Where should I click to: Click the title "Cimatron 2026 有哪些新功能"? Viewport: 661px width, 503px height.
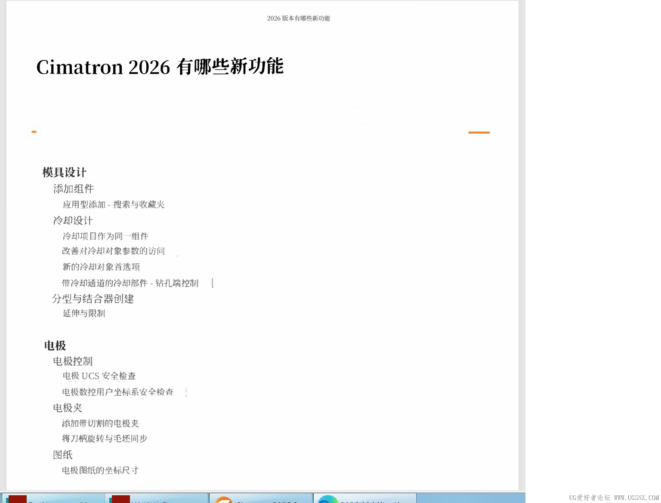(160, 67)
